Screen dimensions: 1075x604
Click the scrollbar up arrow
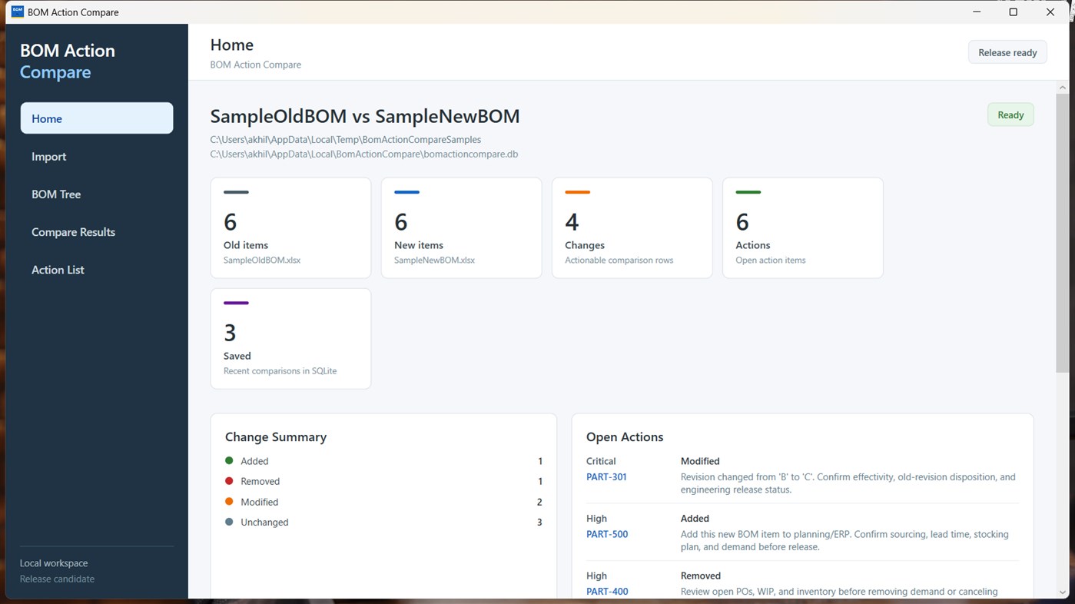coord(1062,87)
